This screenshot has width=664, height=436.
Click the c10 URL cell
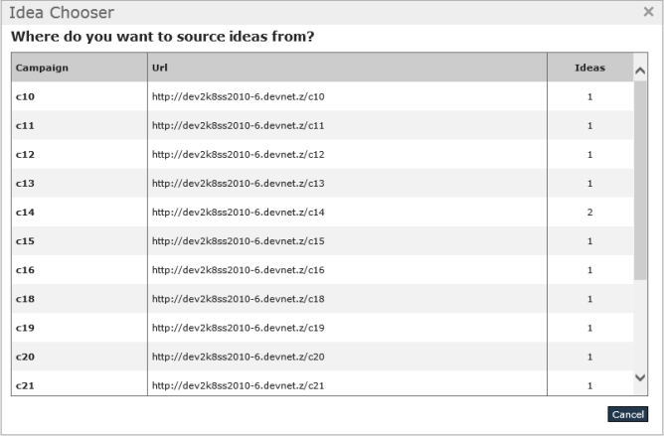(239, 97)
